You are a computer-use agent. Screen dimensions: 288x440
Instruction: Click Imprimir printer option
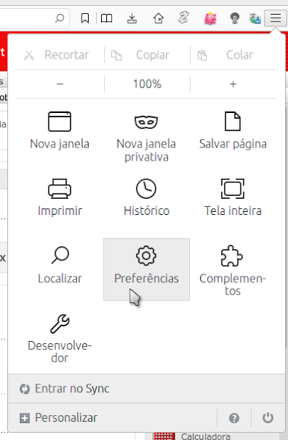(x=60, y=197)
